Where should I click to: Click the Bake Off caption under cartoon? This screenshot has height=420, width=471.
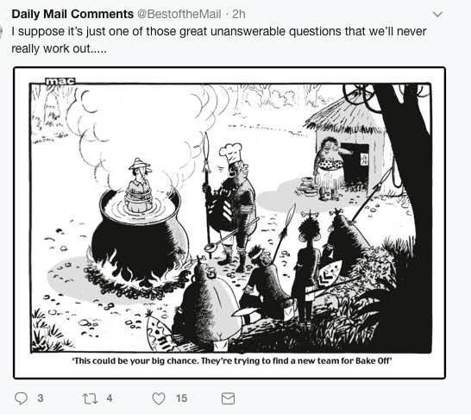pos(232,360)
